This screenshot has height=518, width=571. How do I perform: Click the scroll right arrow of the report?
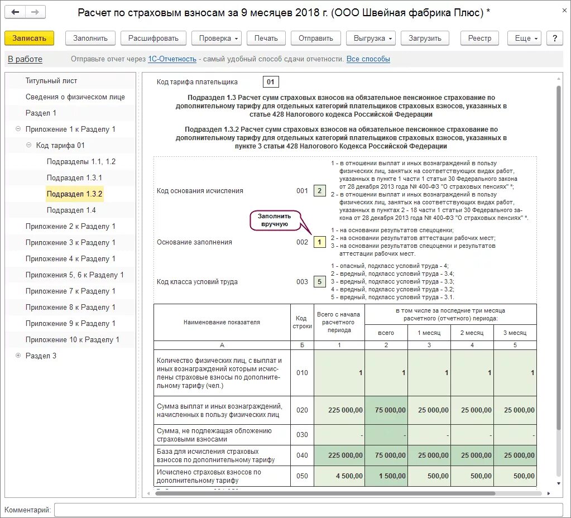click(549, 493)
